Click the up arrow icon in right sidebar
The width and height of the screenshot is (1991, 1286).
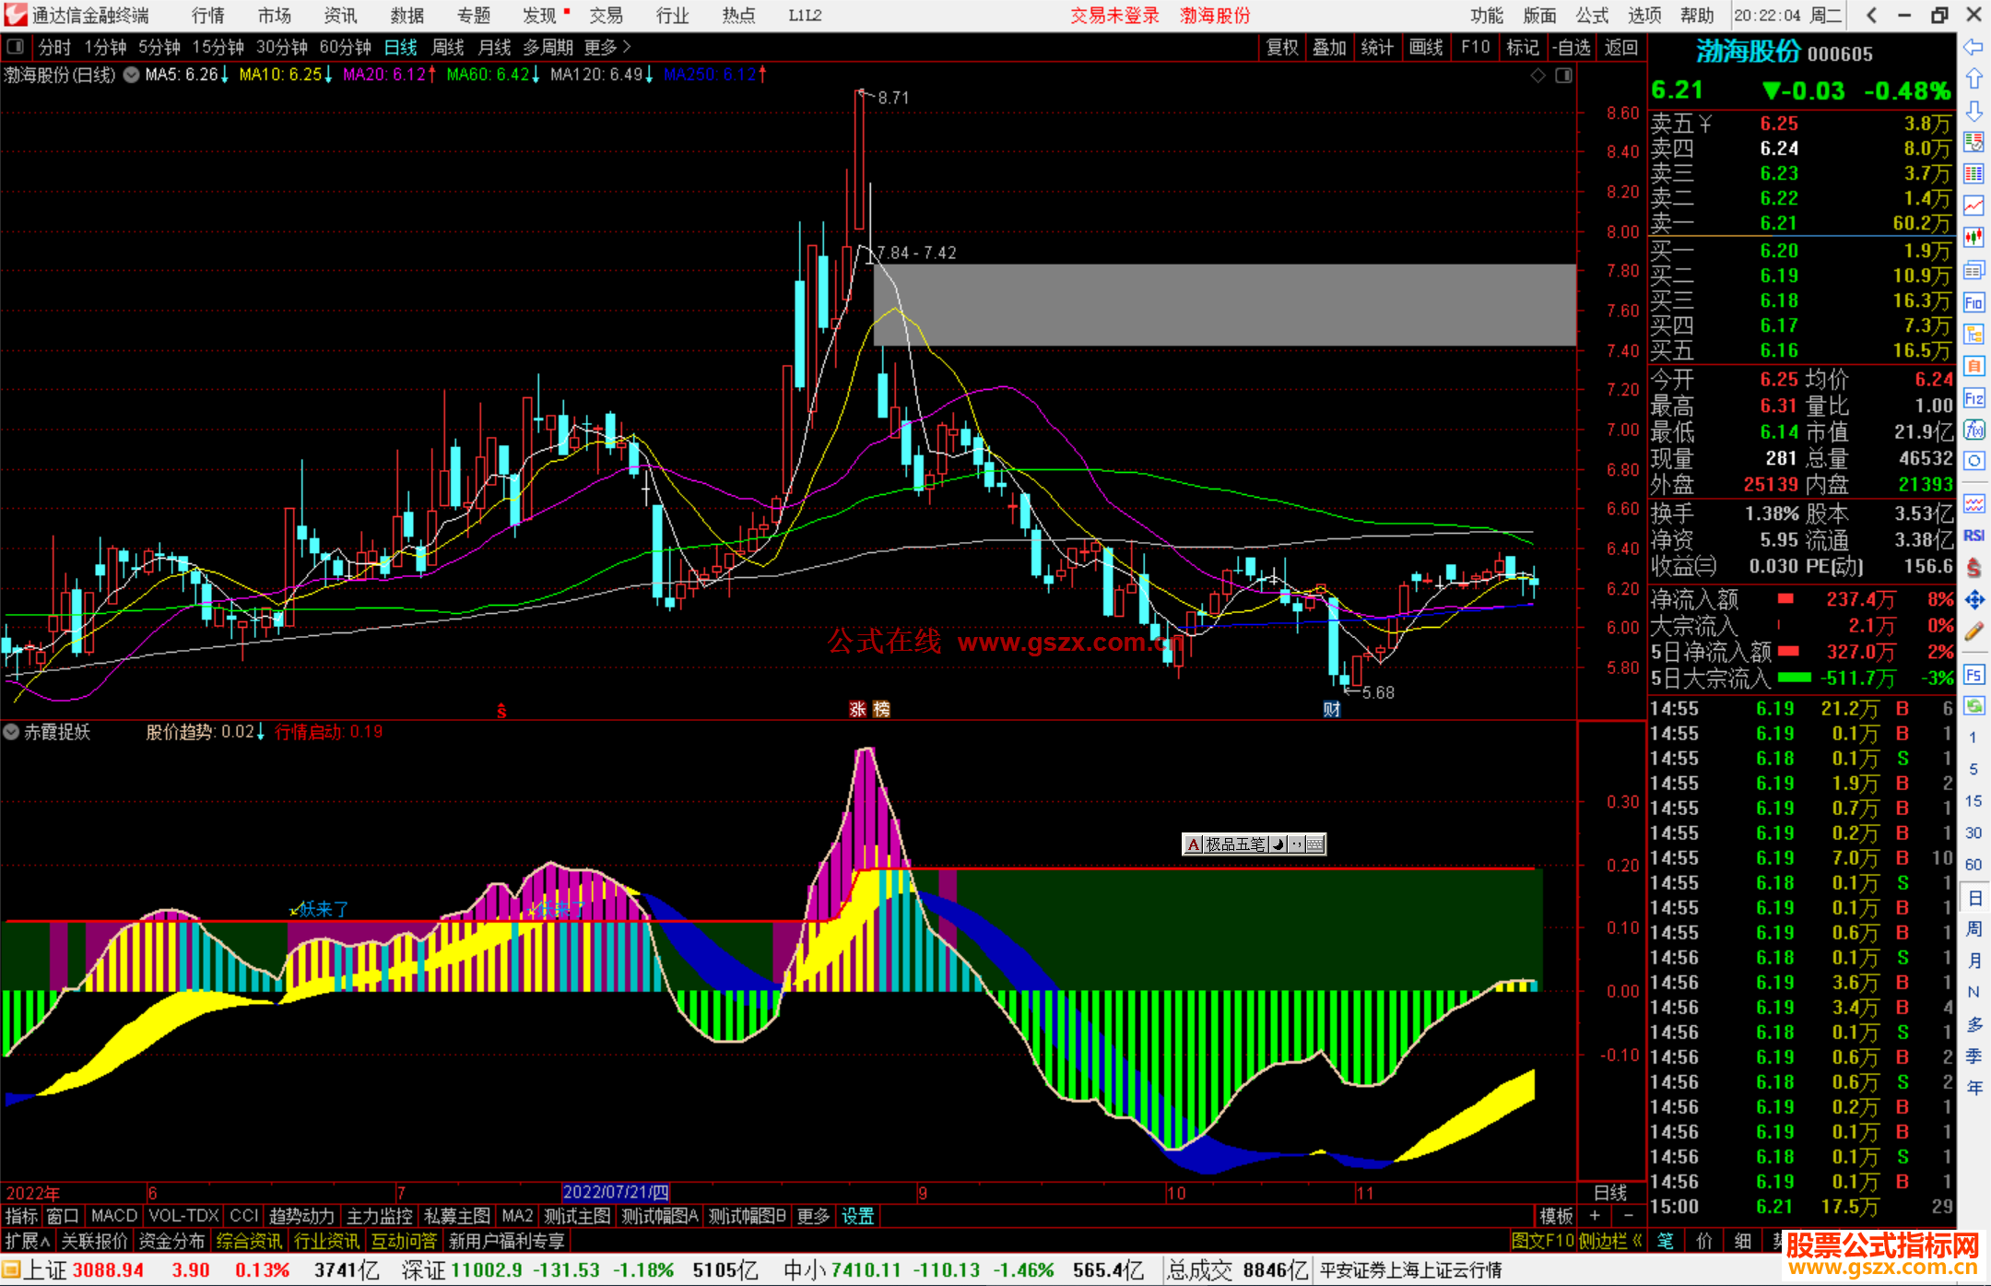pos(1973,79)
